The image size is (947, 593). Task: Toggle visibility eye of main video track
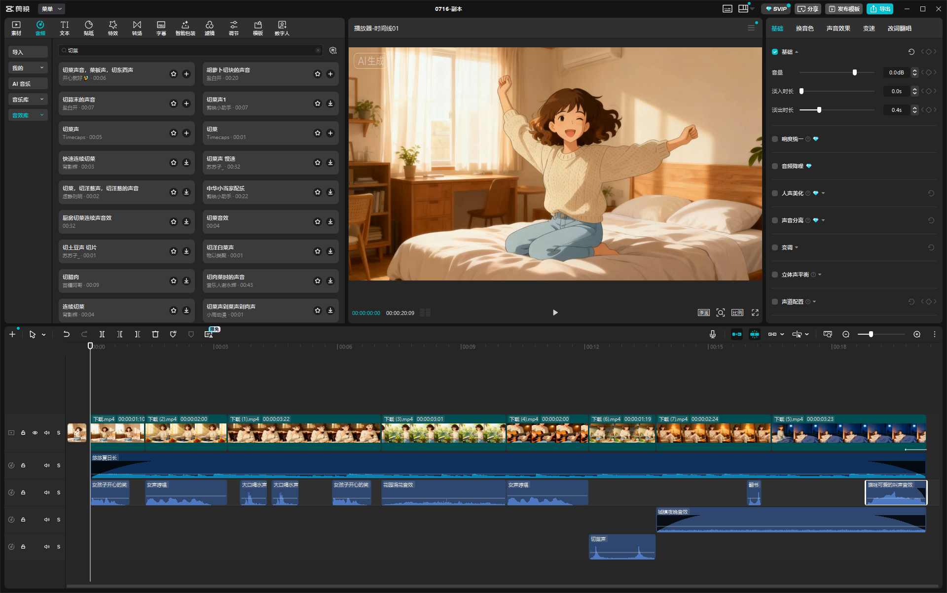tap(35, 433)
